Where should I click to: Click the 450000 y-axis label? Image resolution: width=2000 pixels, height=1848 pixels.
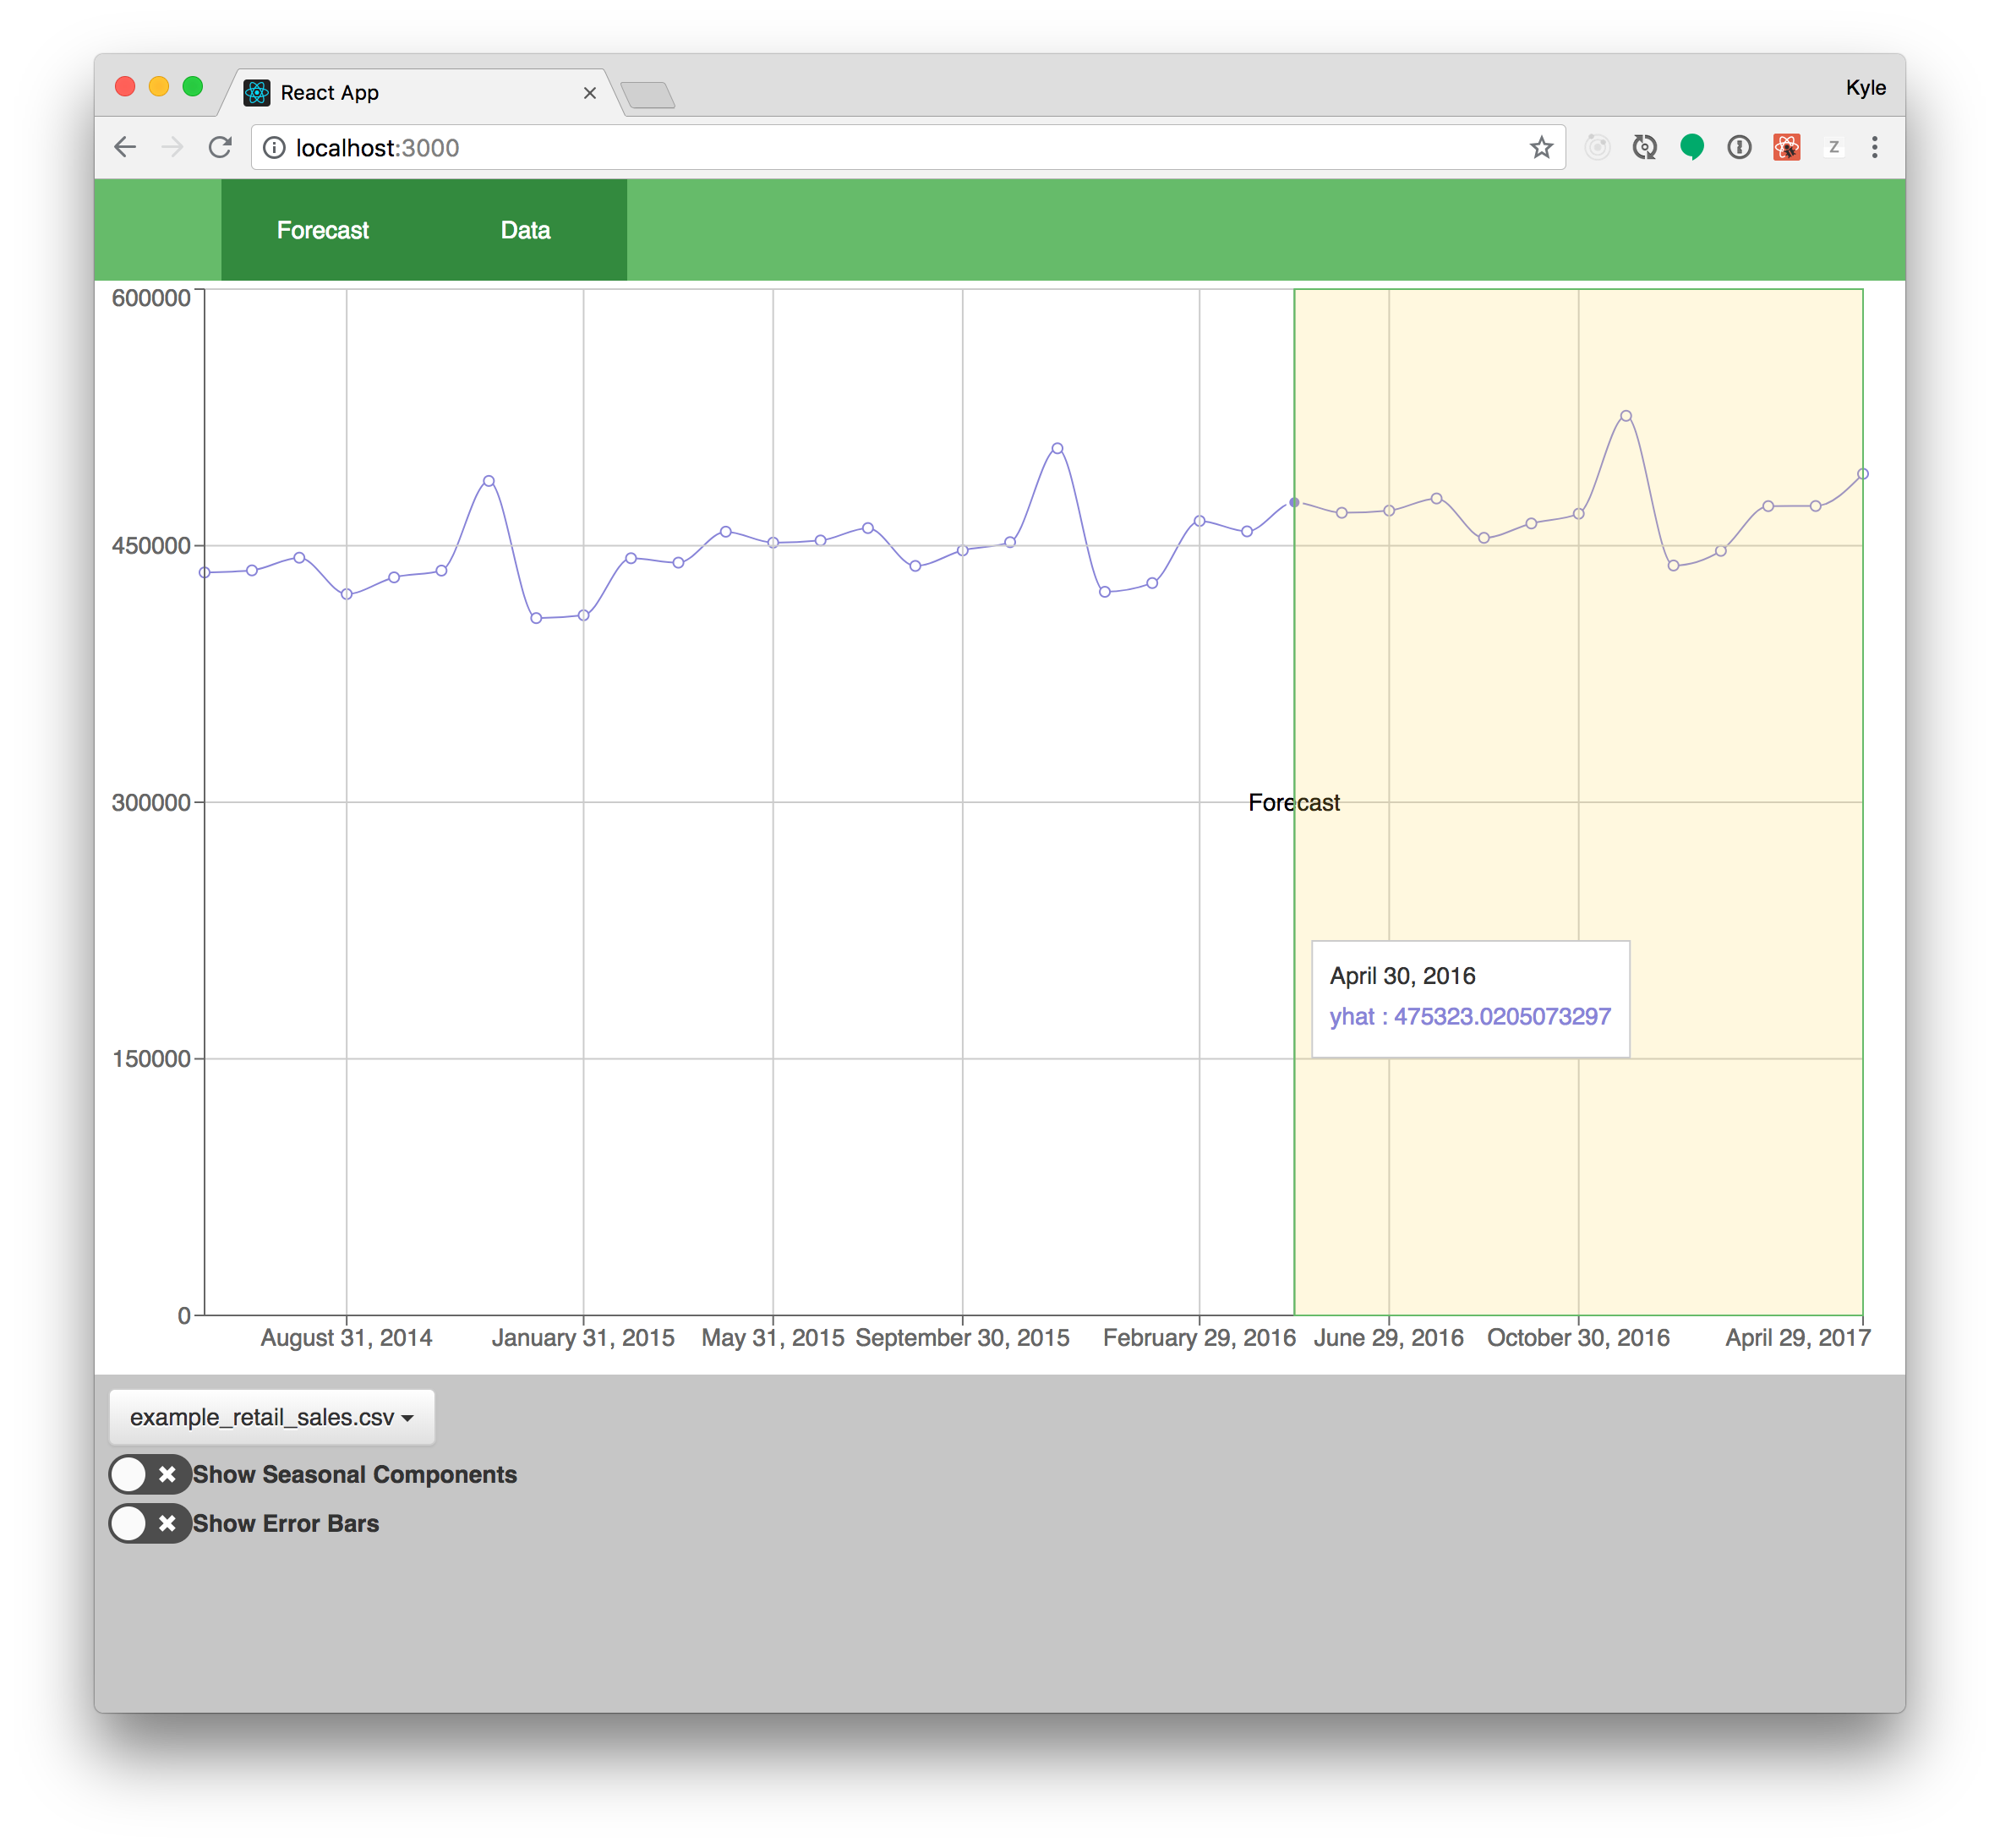point(151,546)
